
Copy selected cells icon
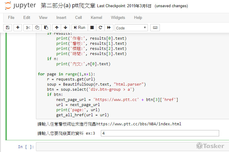coord(37,28)
